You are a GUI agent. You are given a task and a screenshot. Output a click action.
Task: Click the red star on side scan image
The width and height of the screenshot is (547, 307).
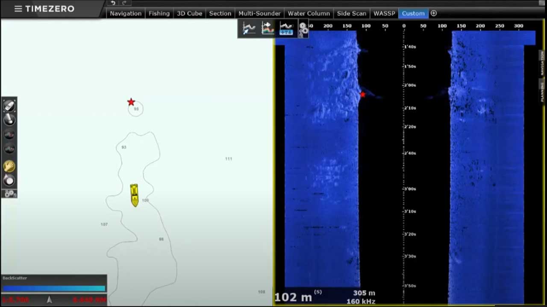coord(363,95)
